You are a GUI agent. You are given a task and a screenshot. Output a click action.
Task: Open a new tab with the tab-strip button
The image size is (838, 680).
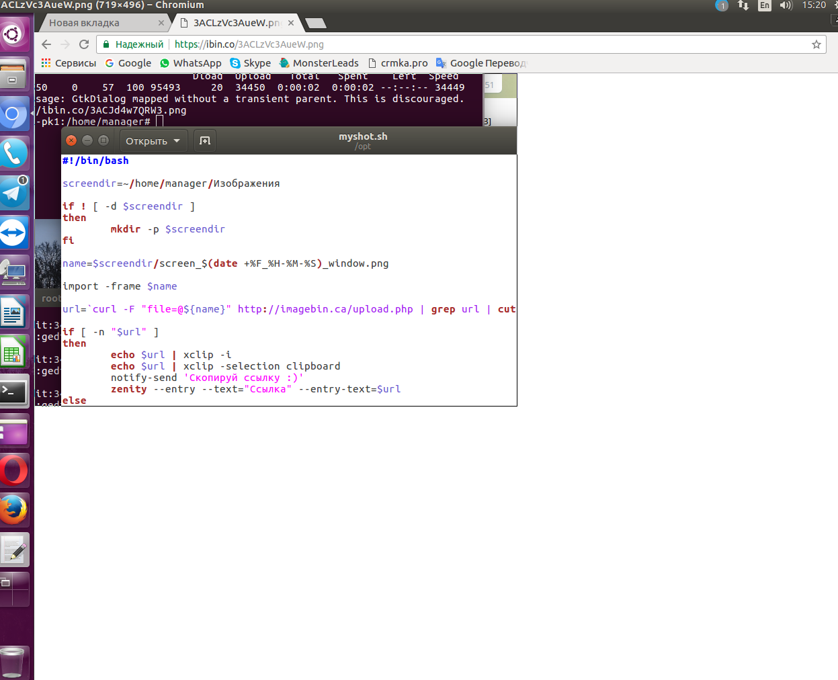tap(316, 24)
